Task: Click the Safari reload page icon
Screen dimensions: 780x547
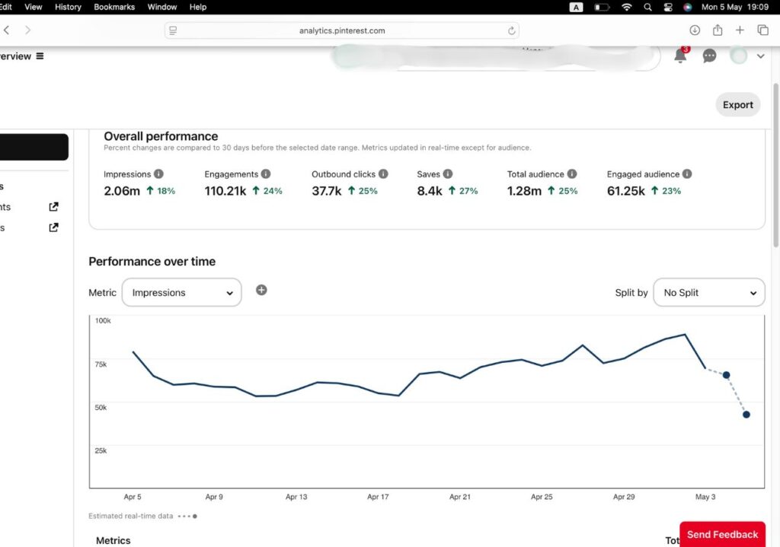Action: (x=512, y=30)
